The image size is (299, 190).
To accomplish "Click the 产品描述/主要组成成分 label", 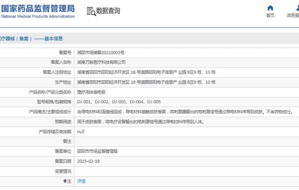I will click(x=50, y=112).
